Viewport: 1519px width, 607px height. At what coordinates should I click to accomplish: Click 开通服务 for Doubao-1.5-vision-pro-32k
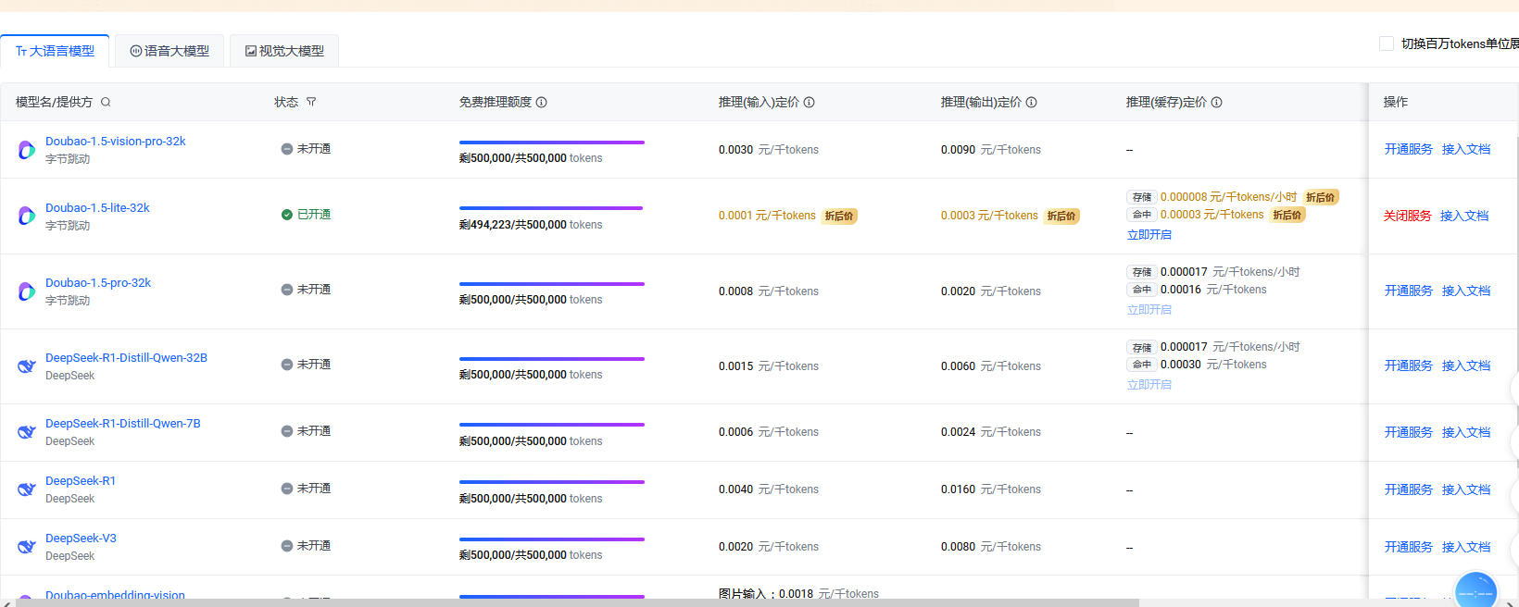click(x=1409, y=149)
